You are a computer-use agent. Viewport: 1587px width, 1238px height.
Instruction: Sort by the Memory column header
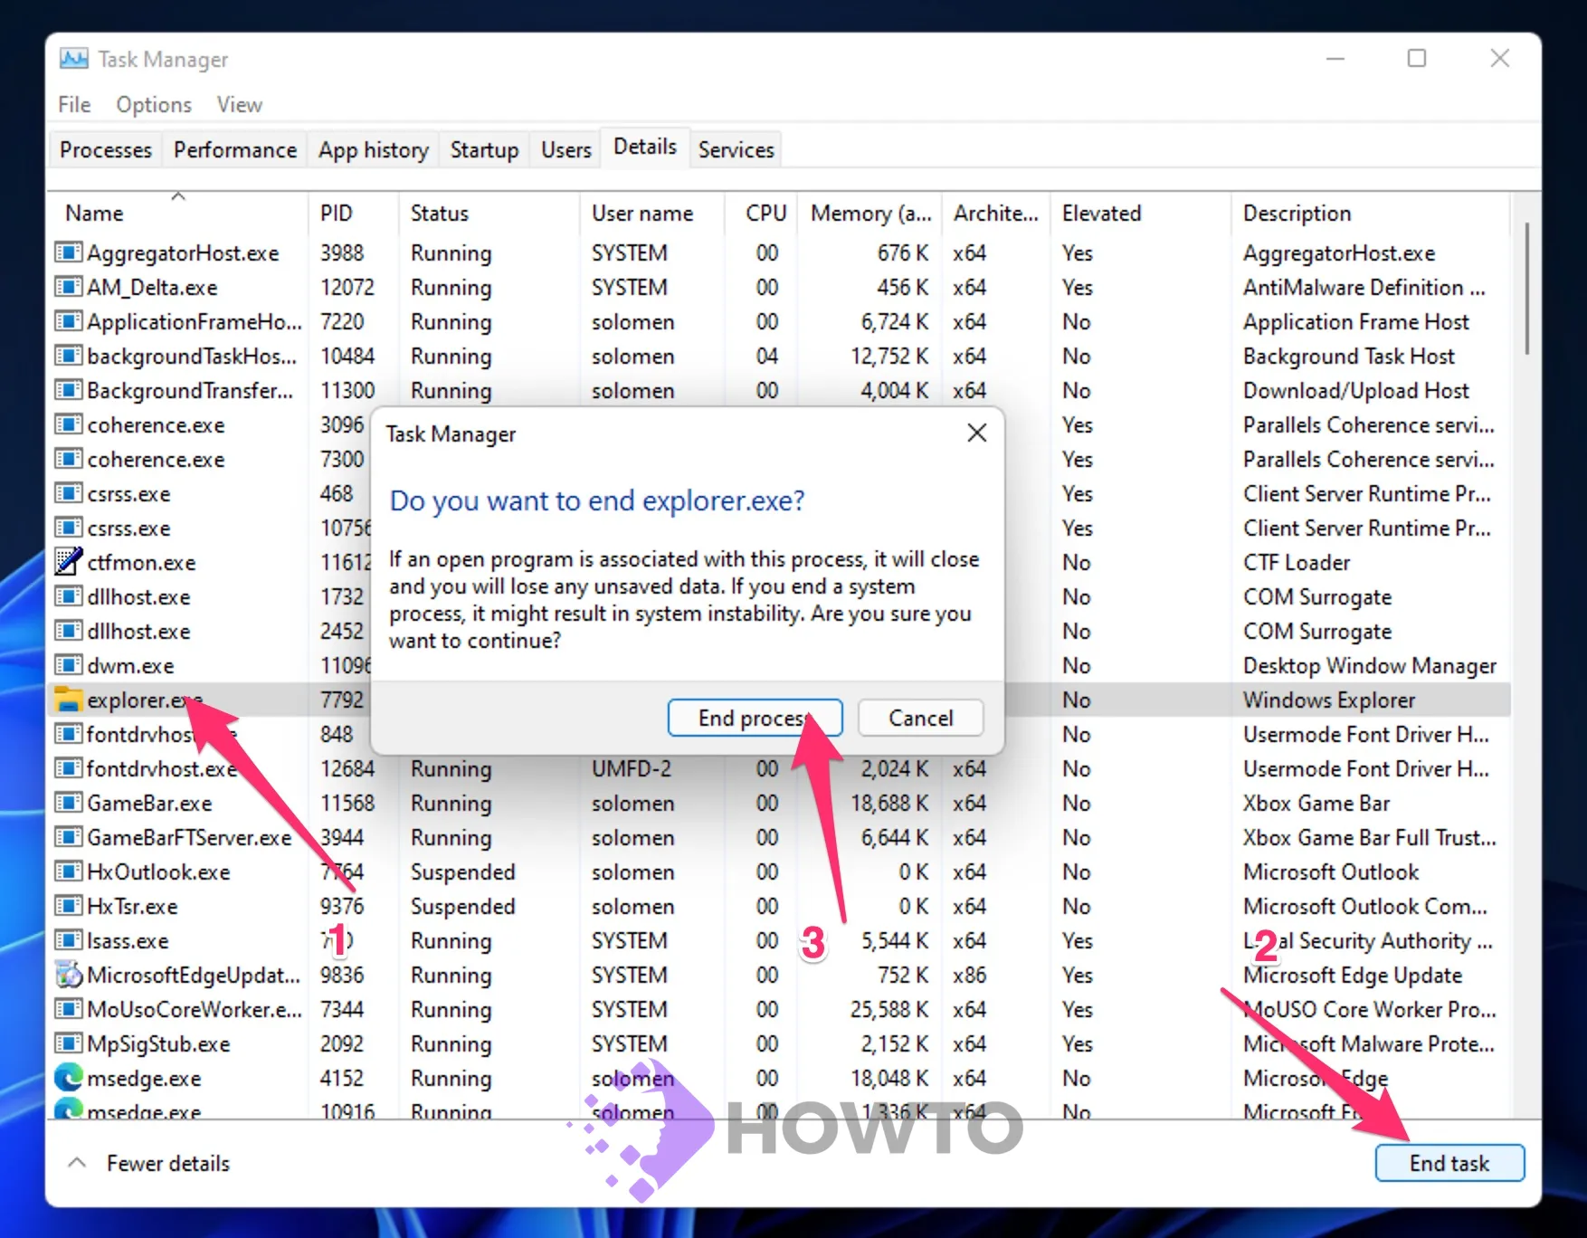tap(870, 213)
